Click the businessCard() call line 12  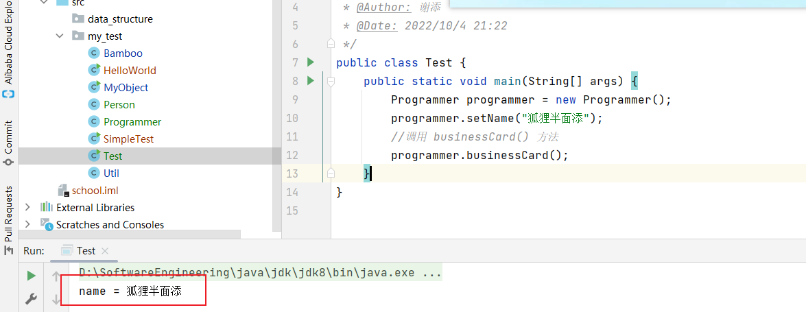tap(514, 156)
